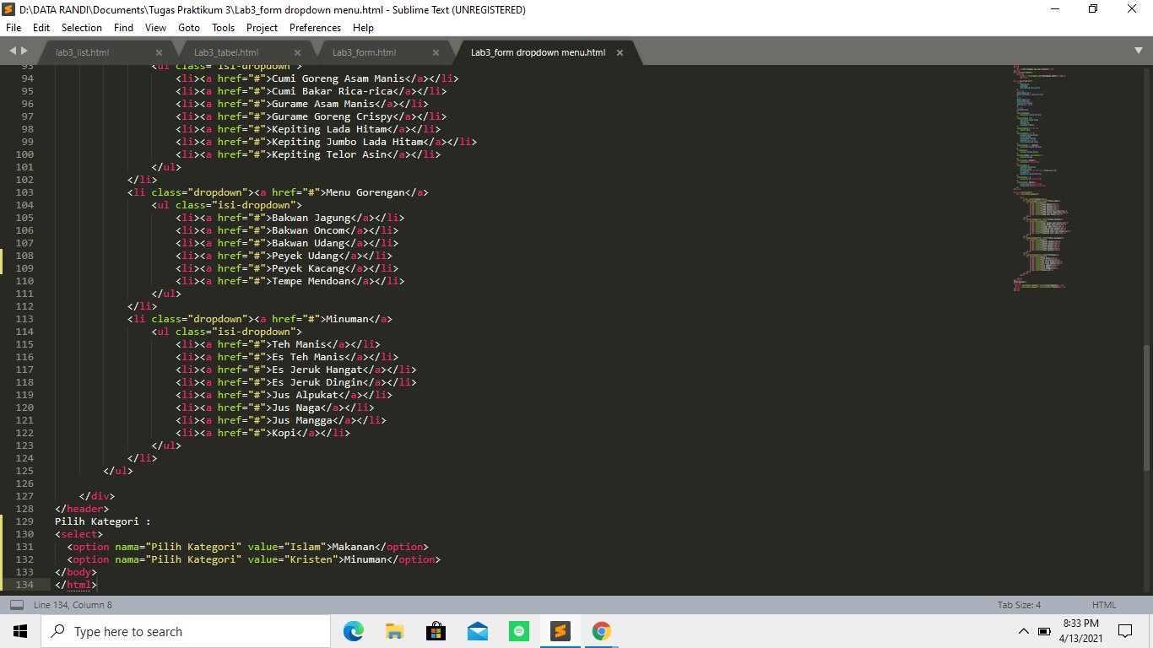1153x648 pixels.
Task: Open Google Chrome from the taskbar
Action: (600, 631)
